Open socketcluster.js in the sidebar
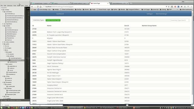The height and width of the screenshot is (109, 194). 13,72
